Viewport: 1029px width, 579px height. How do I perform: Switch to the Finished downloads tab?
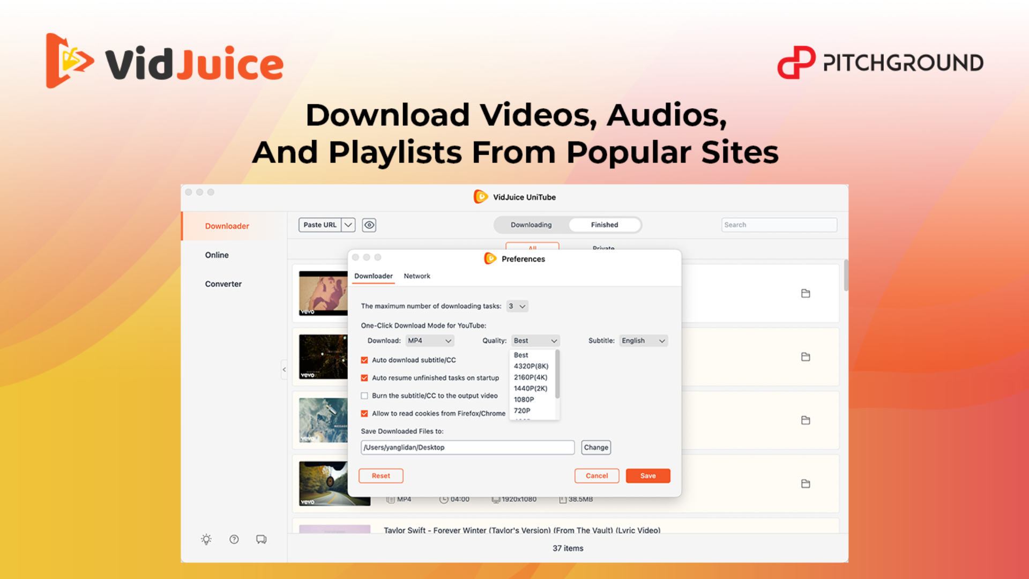(604, 224)
